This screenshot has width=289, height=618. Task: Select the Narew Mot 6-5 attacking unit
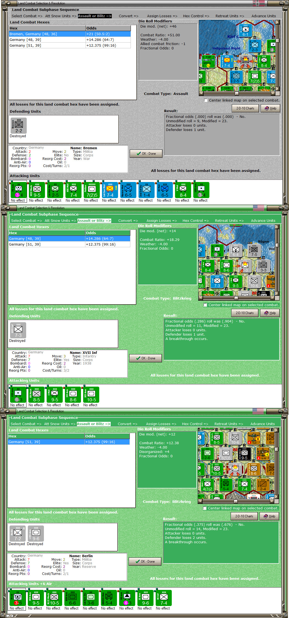128,190
